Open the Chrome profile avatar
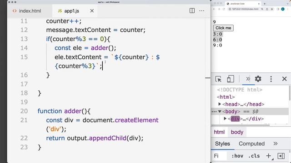 tap(283, 9)
